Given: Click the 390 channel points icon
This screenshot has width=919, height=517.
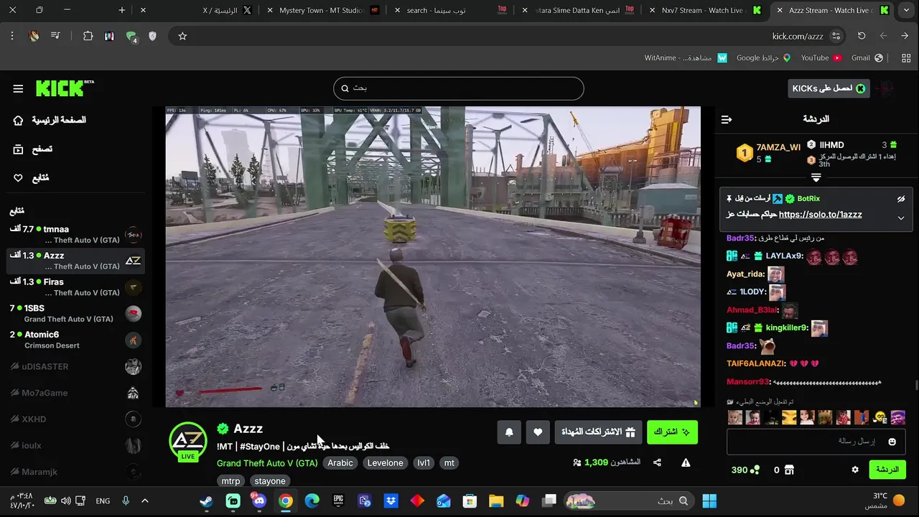Looking at the screenshot, I should point(755,470).
